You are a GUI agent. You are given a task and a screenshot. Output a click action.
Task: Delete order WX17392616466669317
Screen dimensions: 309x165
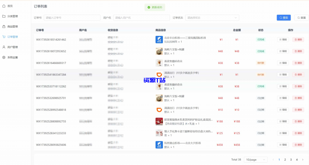(x=298, y=63)
